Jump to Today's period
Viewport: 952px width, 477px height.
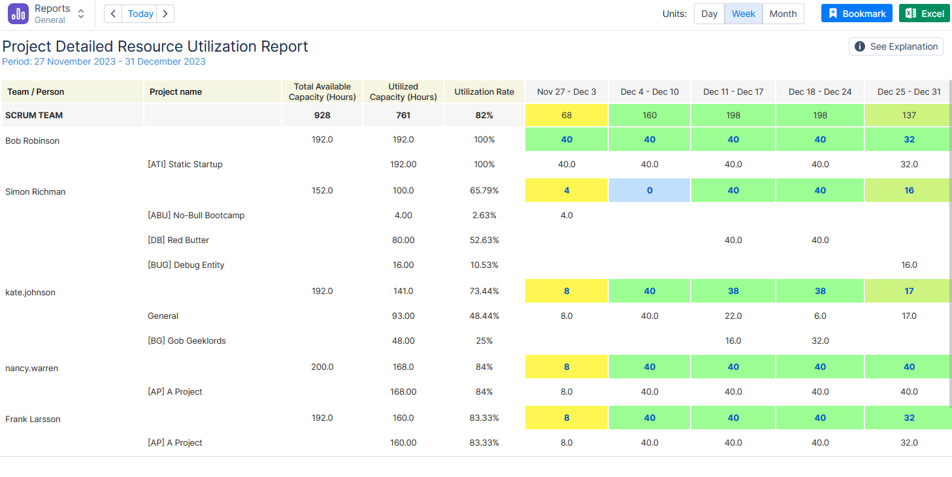pyautogui.click(x=140, y=14)
